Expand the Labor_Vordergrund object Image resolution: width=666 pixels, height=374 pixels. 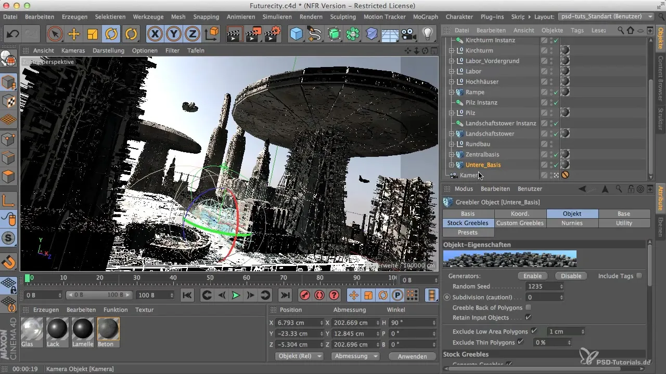(x=452, y=61)
